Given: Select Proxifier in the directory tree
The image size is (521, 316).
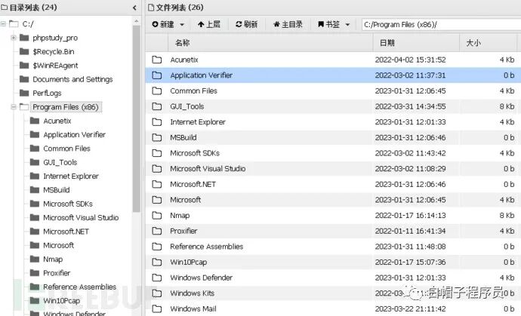Looking at the screenshot, I should (x=57, y=273).
